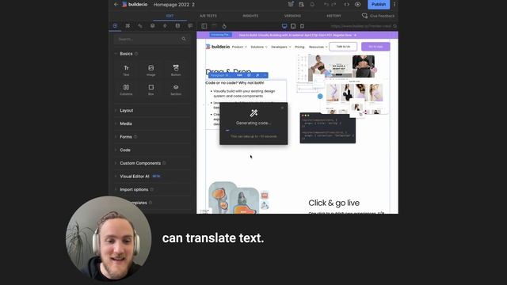Switch to the A/B Tests tab
Viewport: 507px width, 285px height.
(x=208, y=16)
